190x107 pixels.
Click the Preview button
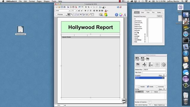pos(60,15)
